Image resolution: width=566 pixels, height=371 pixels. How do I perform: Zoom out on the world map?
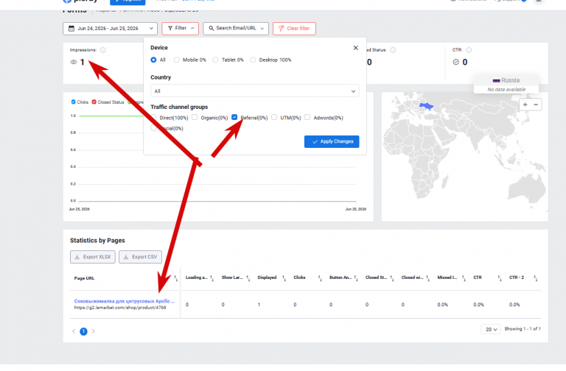(536, 105)
